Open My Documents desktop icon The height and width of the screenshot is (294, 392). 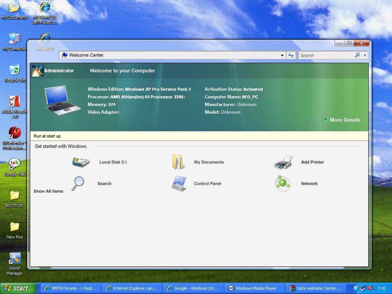point(15,10)
